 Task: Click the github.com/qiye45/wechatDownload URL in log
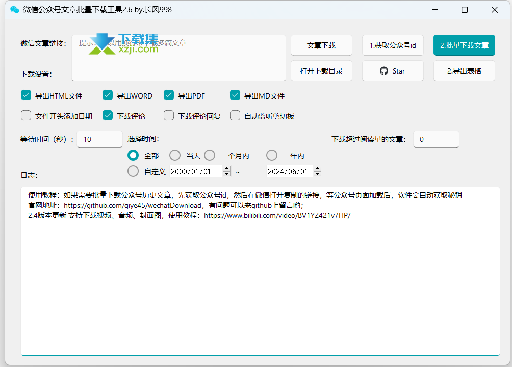pyautogui.click(x=133, y=205)
